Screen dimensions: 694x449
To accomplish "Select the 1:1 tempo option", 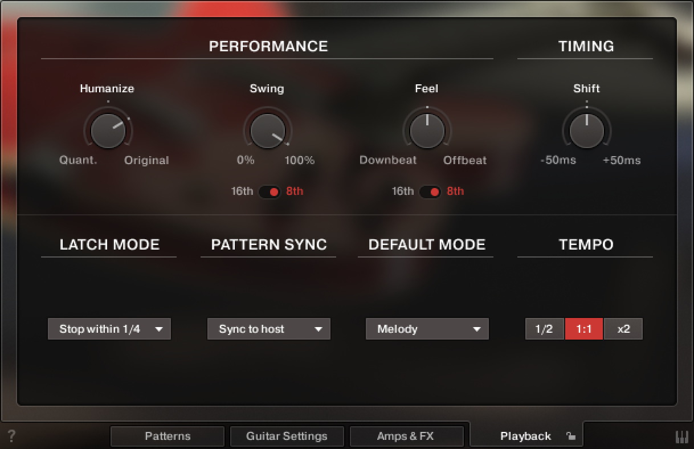I will click(x=583, y=329).
